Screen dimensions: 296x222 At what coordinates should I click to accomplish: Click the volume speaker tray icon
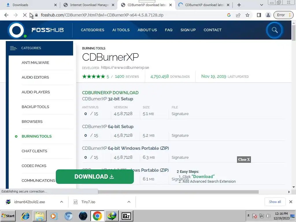tap(268, 216)
